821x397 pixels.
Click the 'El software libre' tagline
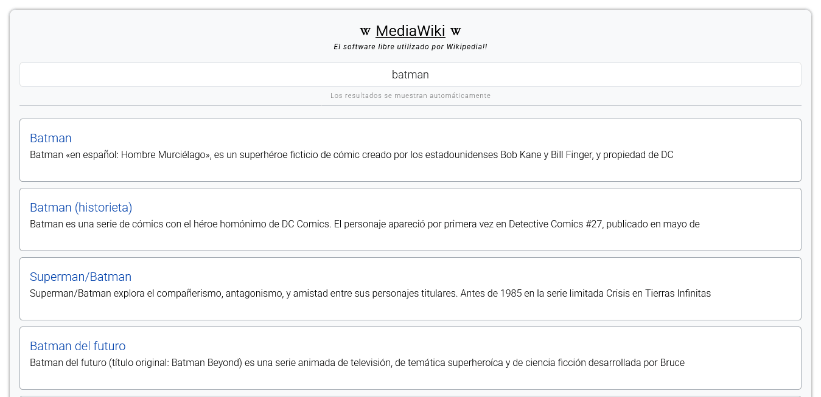click(410, 47)
